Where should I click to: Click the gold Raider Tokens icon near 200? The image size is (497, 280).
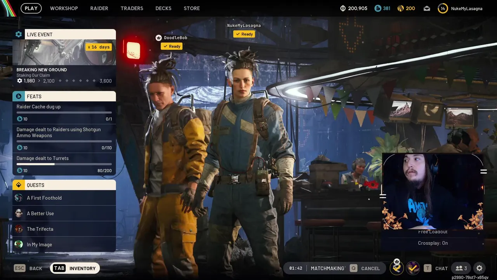pyautogui.click(x=401, y=8)
